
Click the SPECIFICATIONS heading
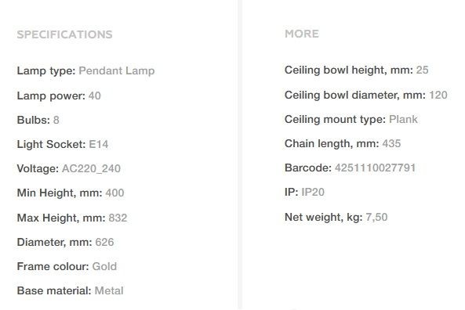(x=64, y=34)
